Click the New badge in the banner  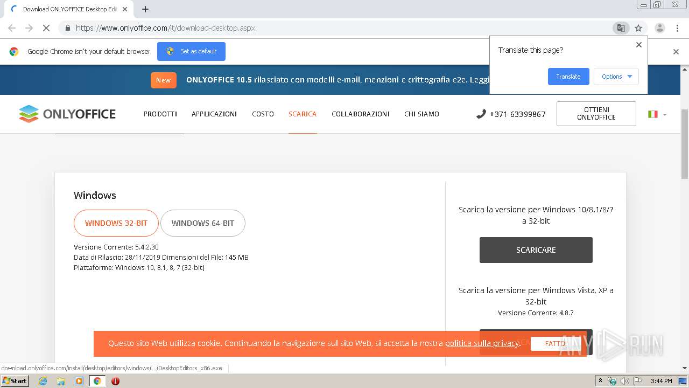163,80
